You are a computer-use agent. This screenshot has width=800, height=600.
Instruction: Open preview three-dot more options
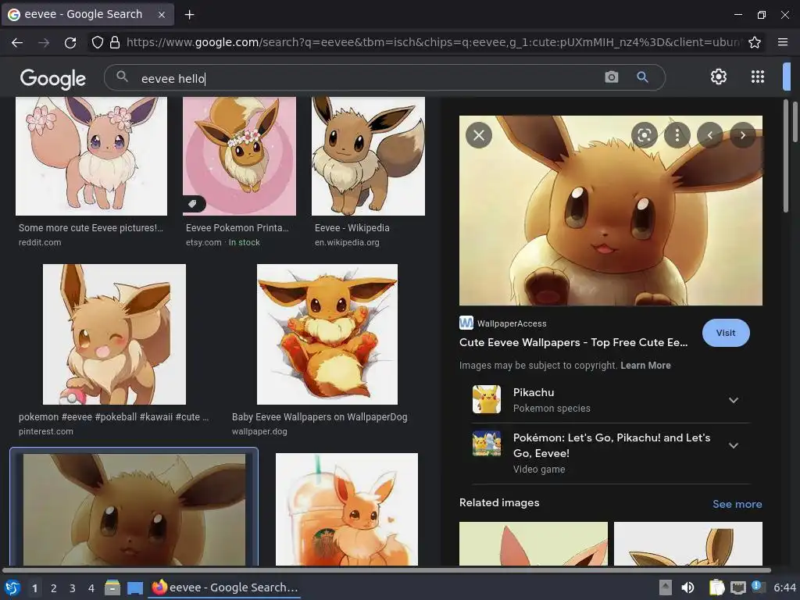pyautogui.click(x=677, y=135)
